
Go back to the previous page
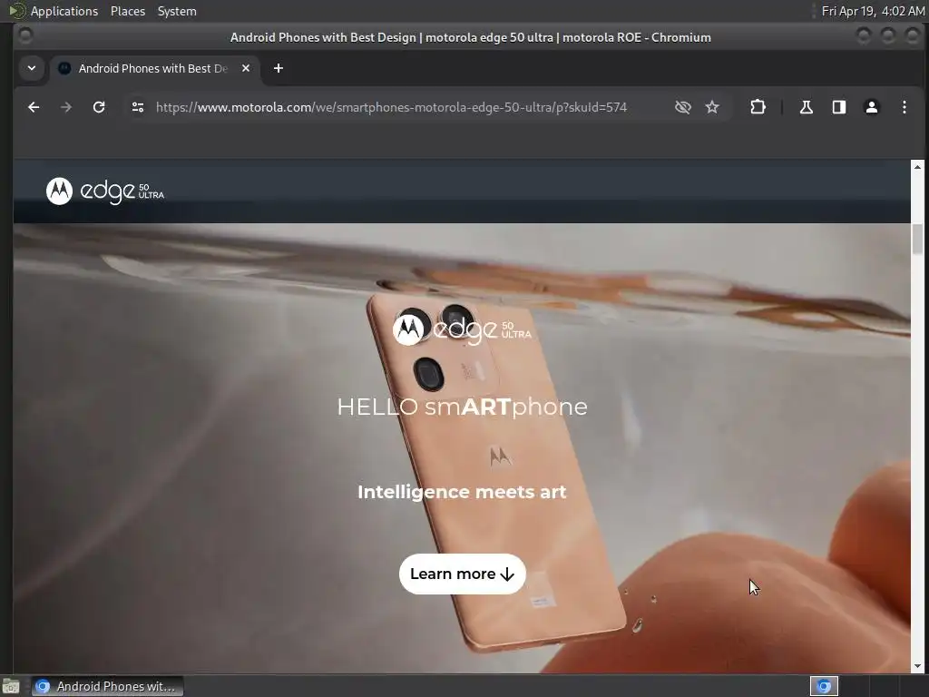pos(34,107)
